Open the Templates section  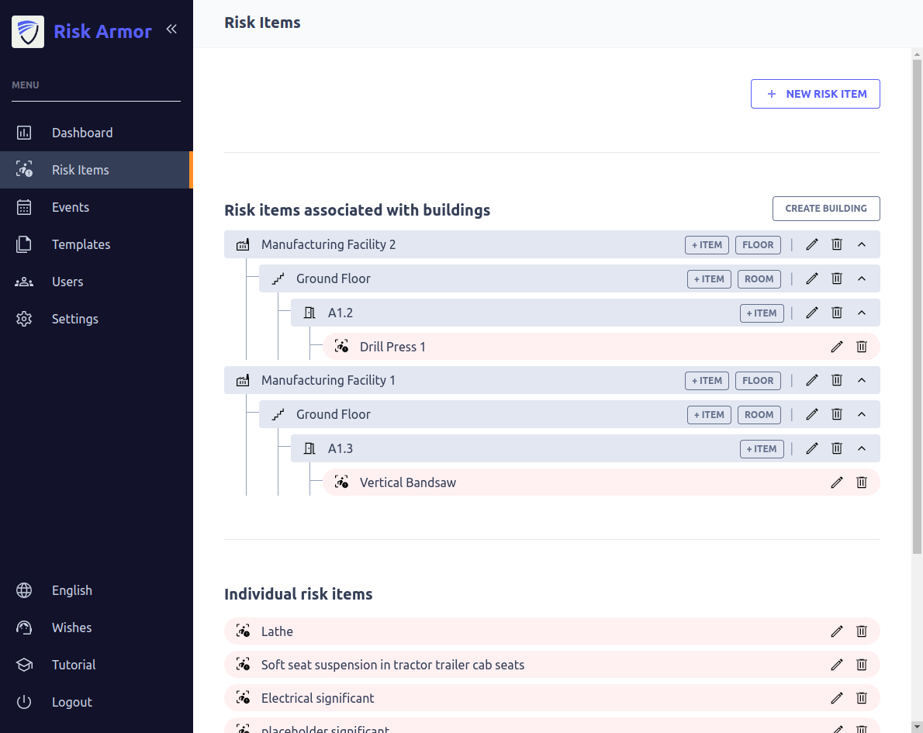(x=81, y=244)
